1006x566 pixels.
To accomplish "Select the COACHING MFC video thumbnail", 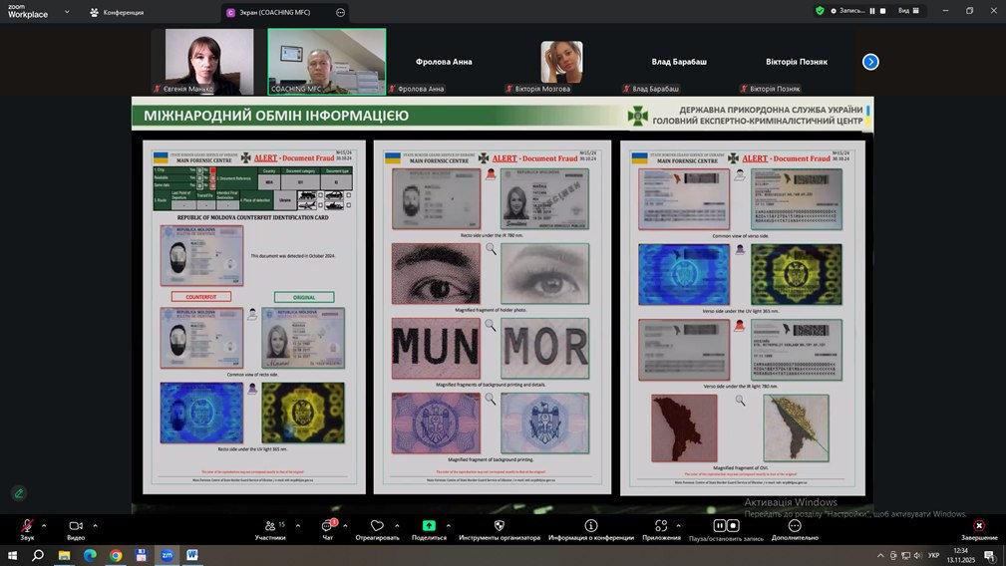I will pos(326,61).
